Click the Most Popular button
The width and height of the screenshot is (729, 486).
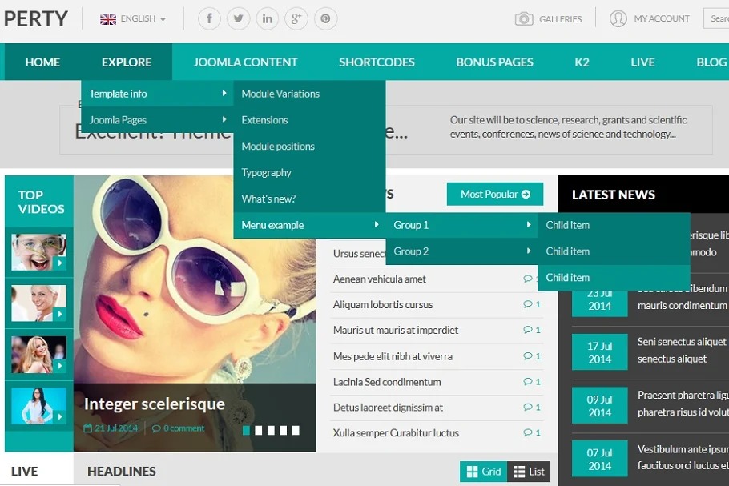click(494, 194)
